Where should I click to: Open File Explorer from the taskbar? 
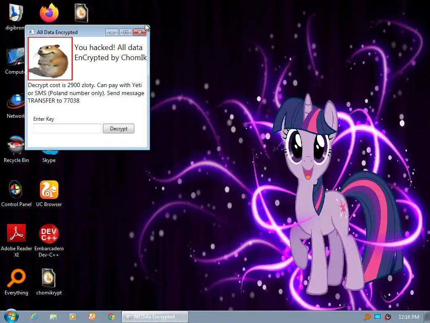53,317
